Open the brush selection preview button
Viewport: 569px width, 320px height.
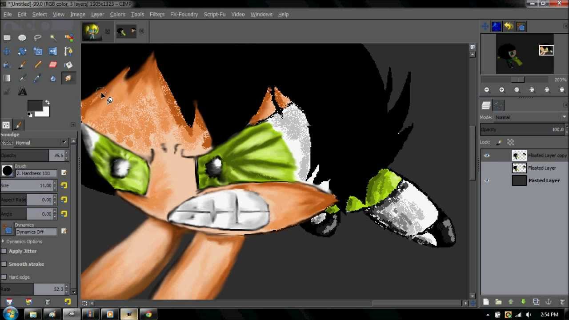pyautogui.click(x=7, y=171)
